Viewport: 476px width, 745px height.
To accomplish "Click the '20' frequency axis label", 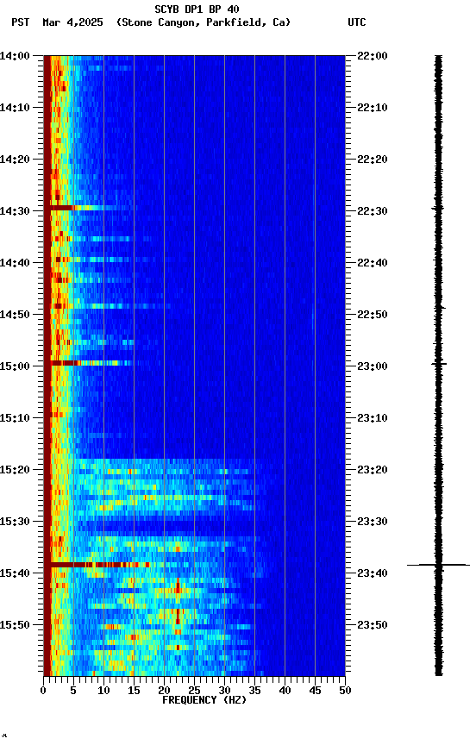I will [x=164, y=691].
